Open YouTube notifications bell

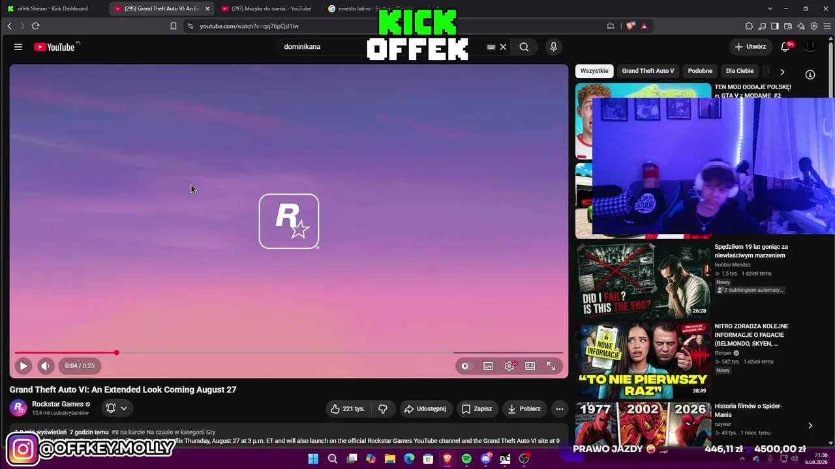tap(785, 47)
